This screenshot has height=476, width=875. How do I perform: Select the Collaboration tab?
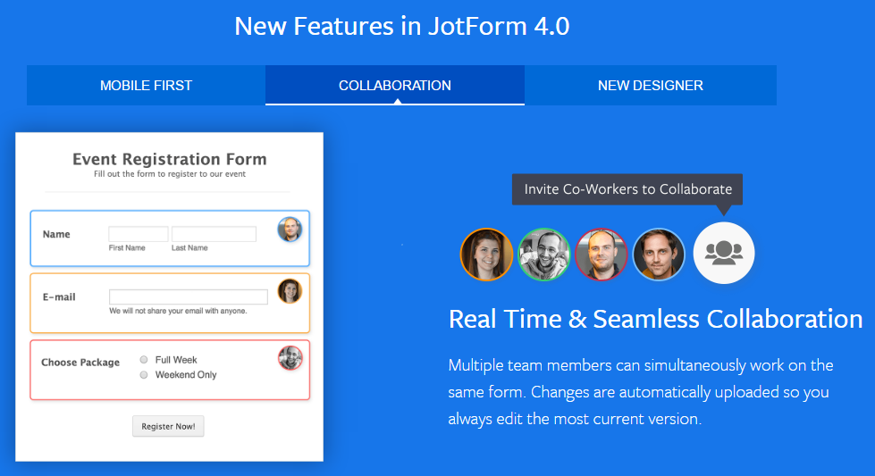(395, 85)
